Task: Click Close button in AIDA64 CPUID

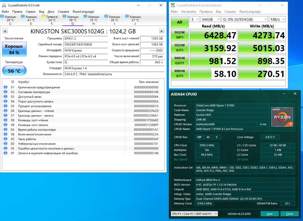Action: pos(289,214)
